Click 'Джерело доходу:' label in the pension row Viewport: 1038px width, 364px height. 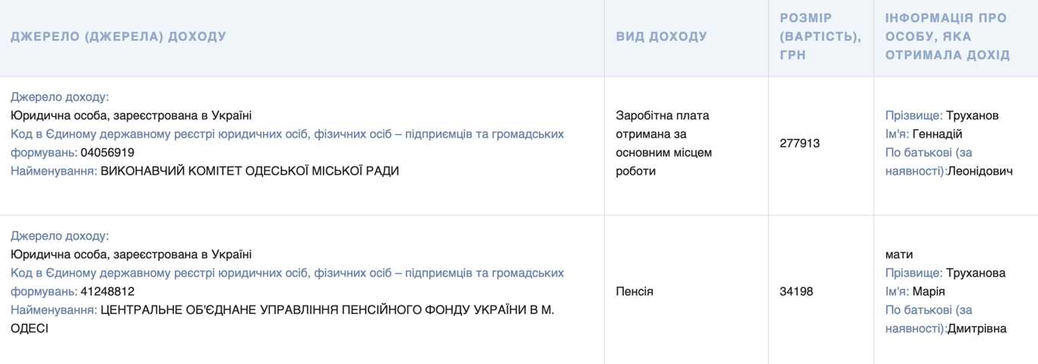(59, 236)
